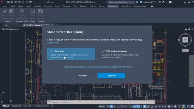Click the Autodesk connect triangle icon
194x109 pixels.
163,2
